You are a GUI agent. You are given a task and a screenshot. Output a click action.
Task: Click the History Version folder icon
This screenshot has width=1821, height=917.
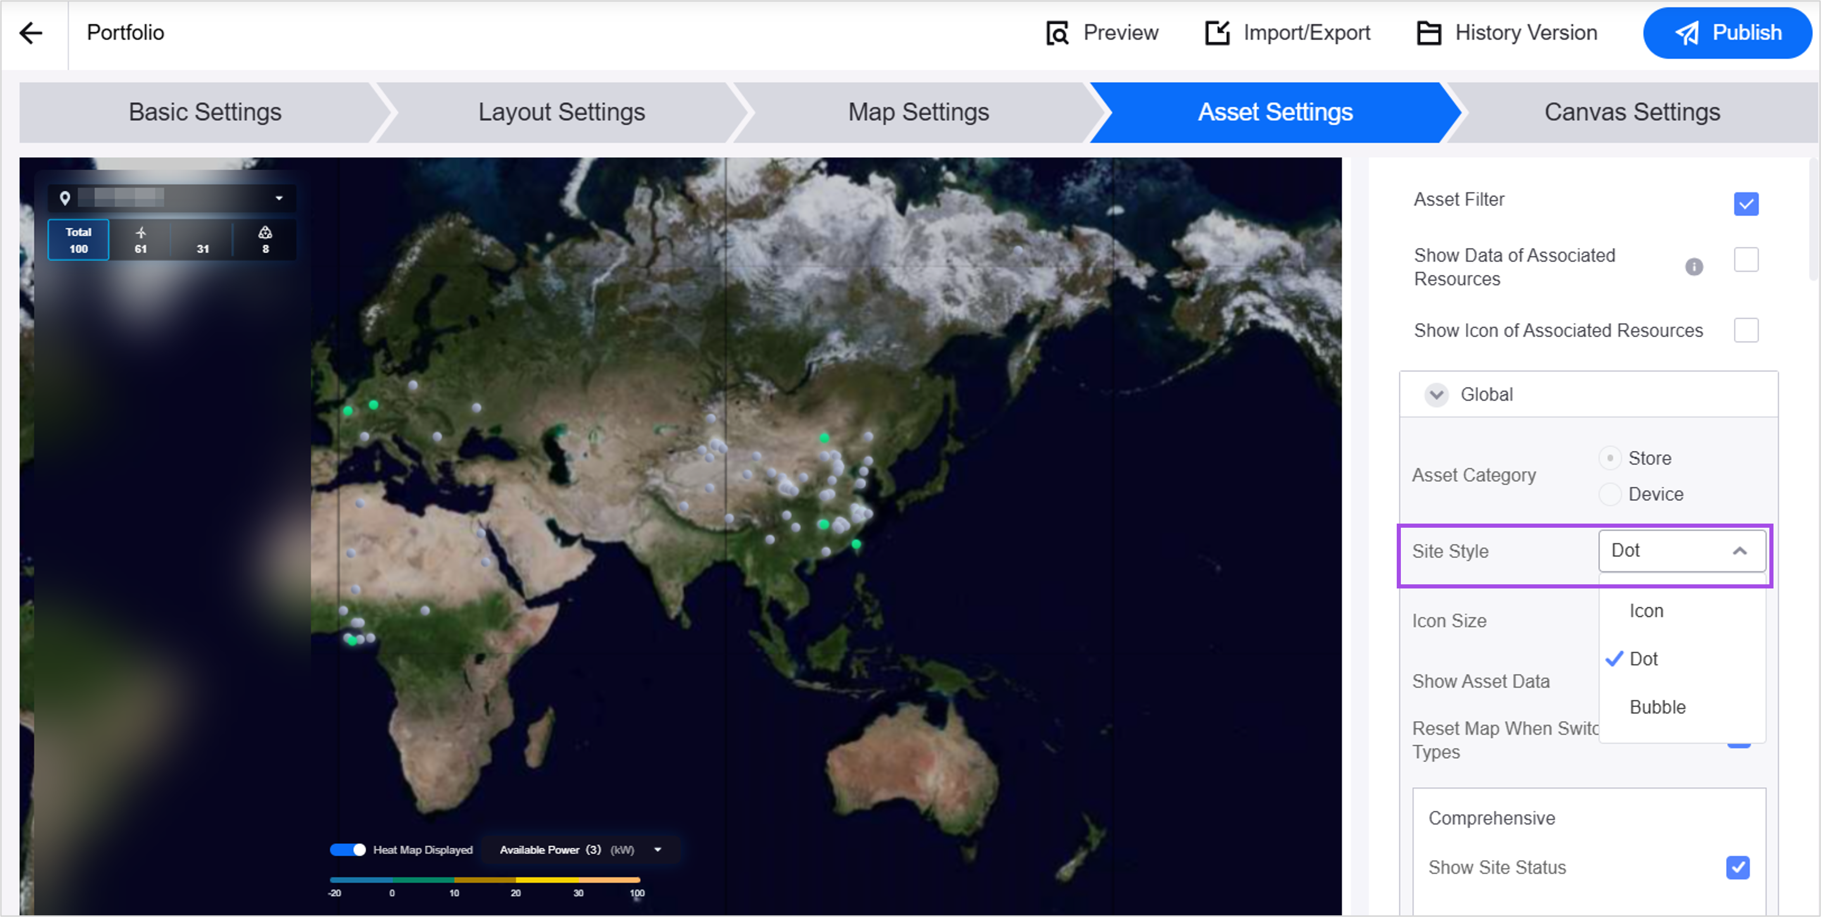(1429, 33)
